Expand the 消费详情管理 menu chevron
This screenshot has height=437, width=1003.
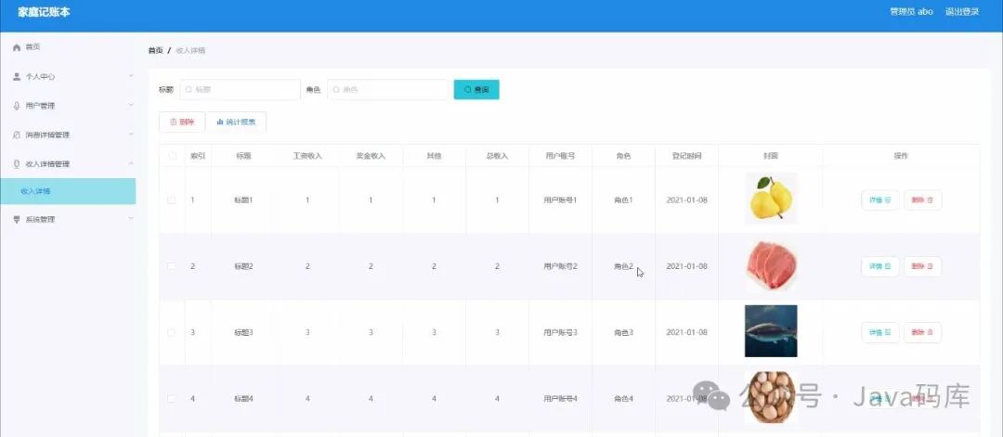(x=131, y=135)
